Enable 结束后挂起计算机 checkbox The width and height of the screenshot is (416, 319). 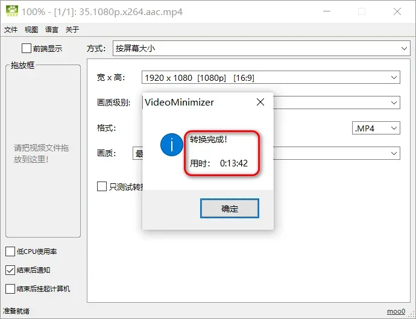pyautogui.click(x=10, y=289)
